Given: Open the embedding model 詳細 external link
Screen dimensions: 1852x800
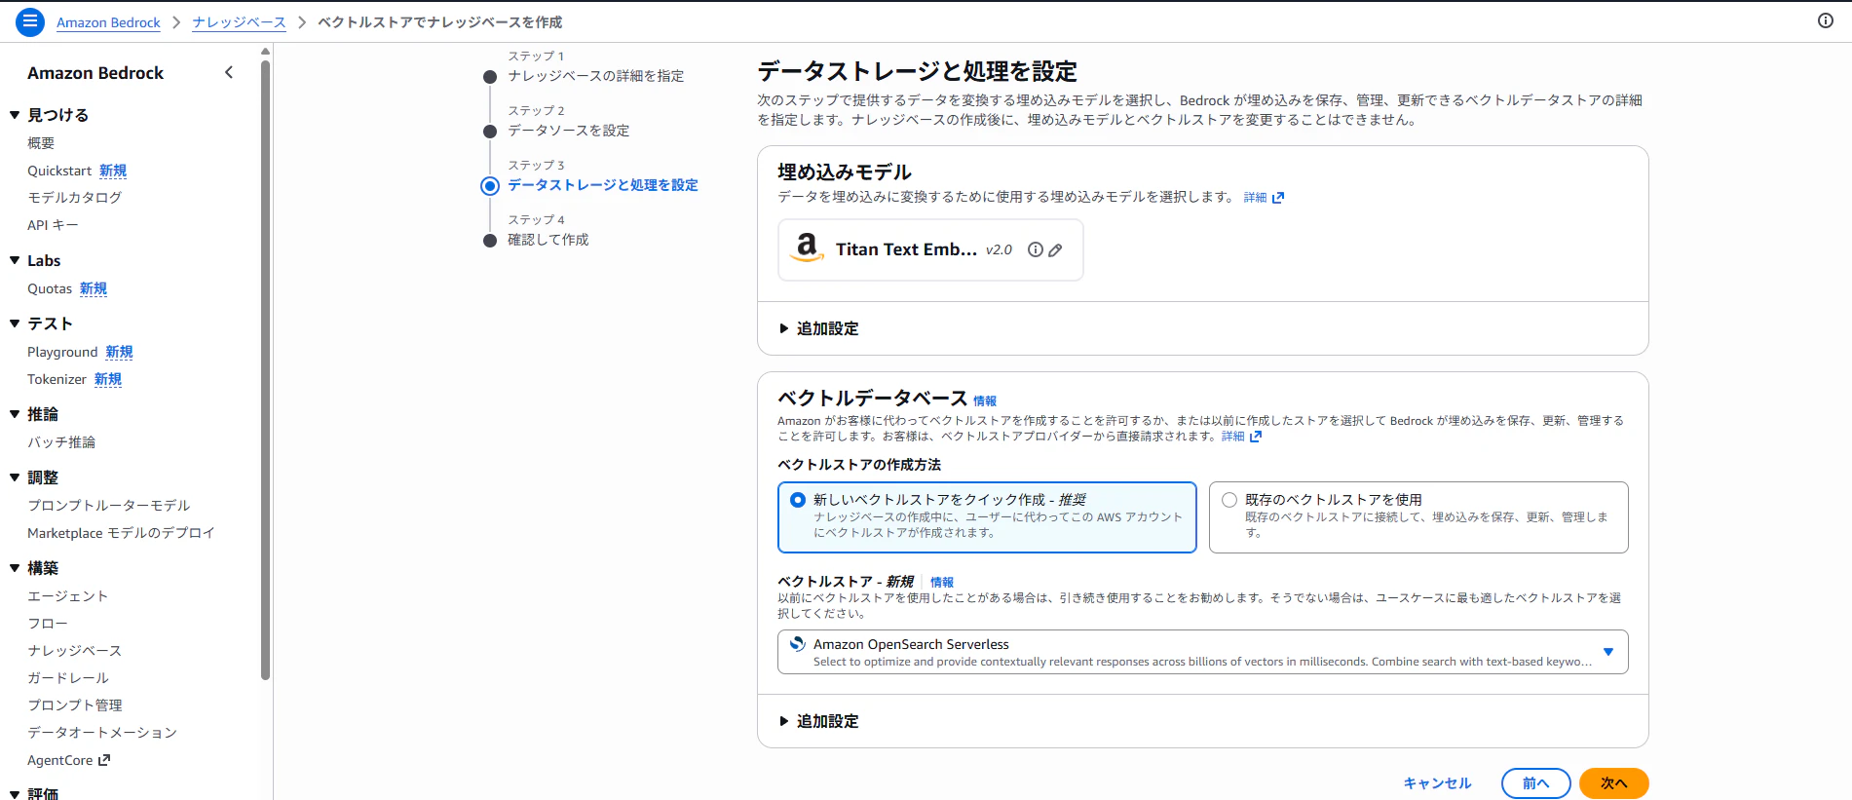Looking at the screenshot, I should click(1264, 198).
